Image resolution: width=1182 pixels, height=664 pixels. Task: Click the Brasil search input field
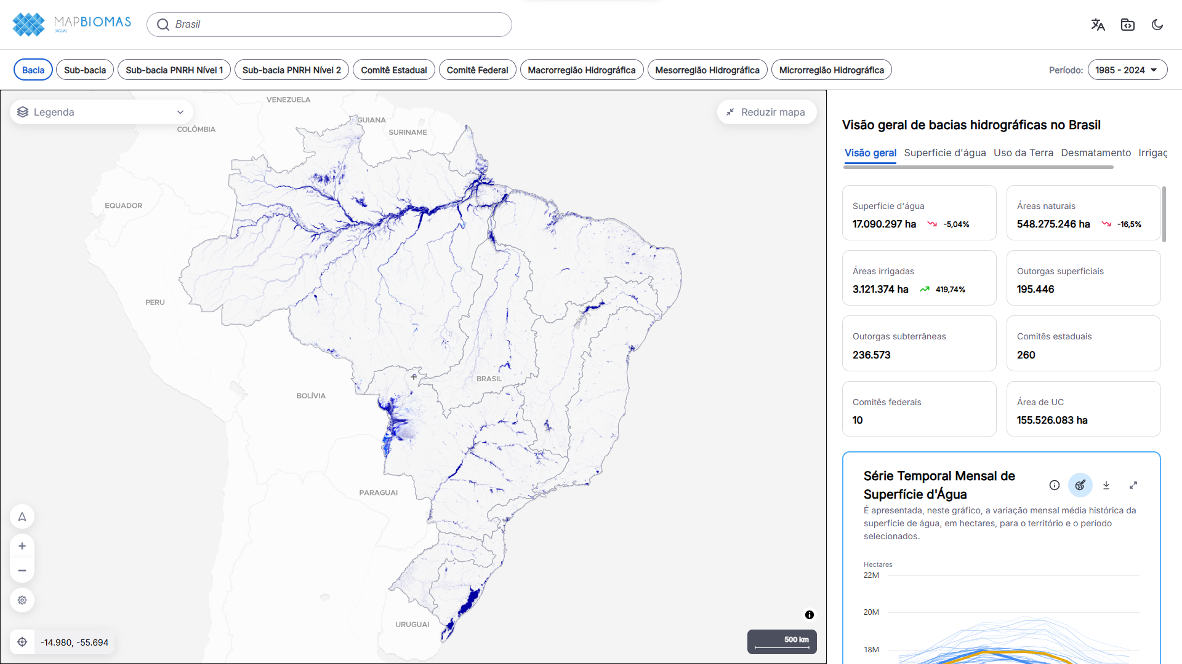point(329,25)
